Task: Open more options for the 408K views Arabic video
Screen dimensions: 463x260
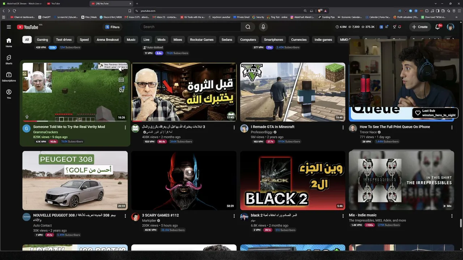Action: [x=234, y=127]
